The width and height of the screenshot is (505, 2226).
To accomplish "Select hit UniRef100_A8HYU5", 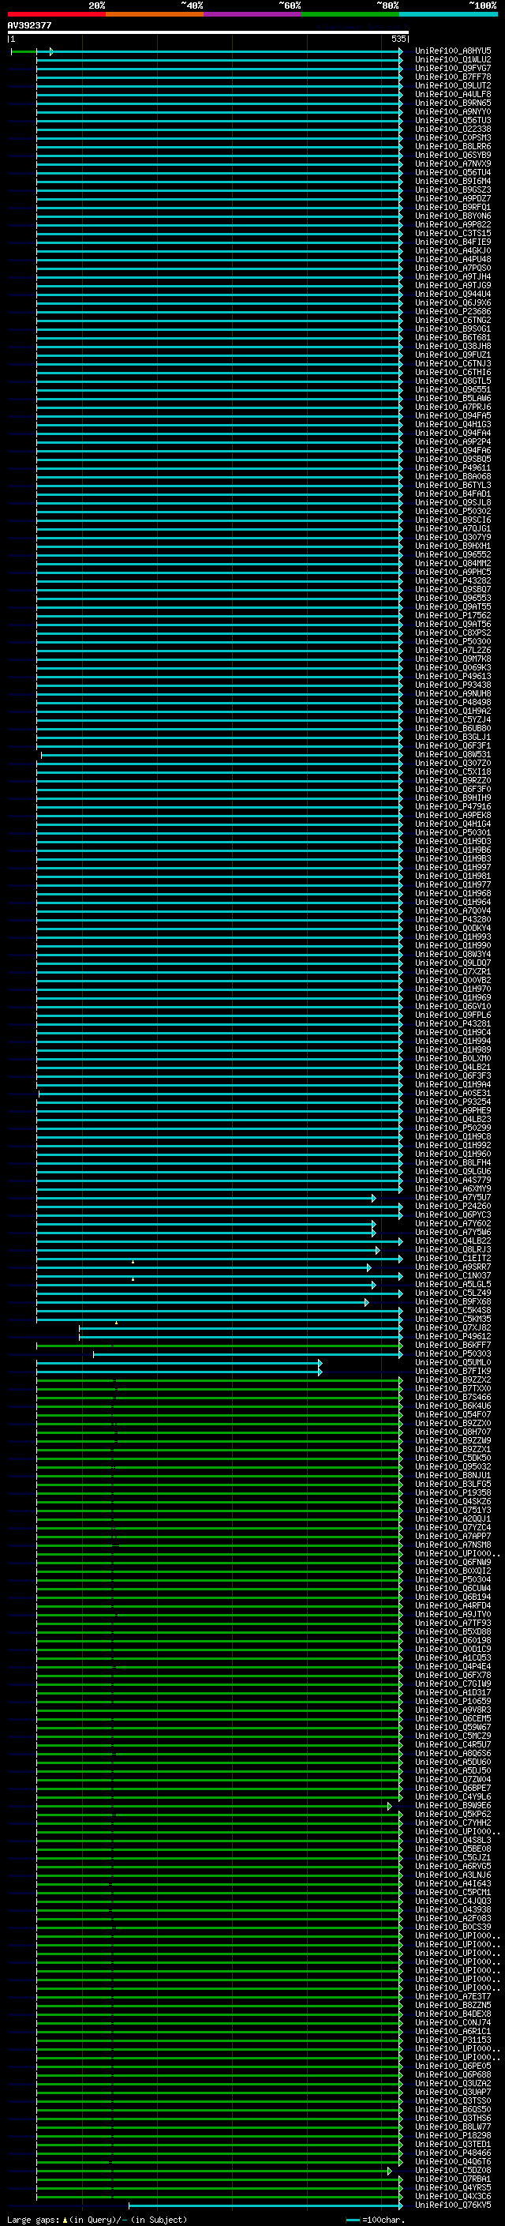I will (453, 51).
